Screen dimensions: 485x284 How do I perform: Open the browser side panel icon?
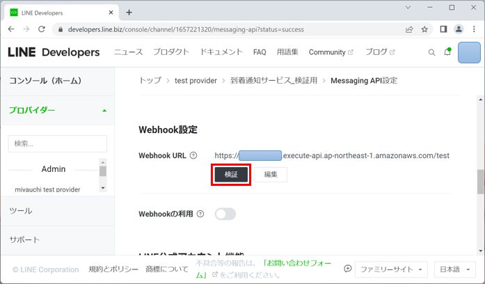click(443, 29)
